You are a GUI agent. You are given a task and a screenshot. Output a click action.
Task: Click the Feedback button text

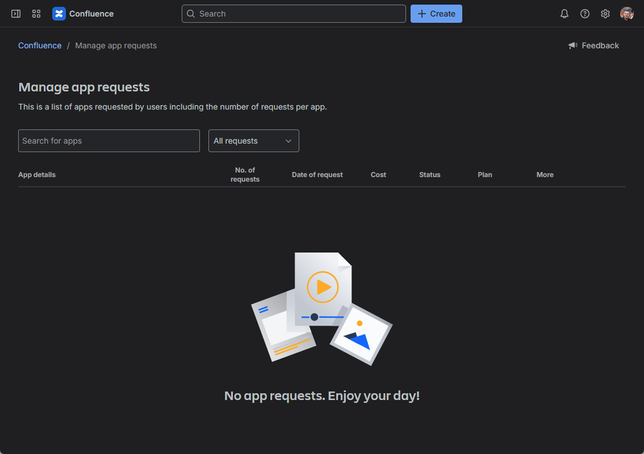coord(600,46)
